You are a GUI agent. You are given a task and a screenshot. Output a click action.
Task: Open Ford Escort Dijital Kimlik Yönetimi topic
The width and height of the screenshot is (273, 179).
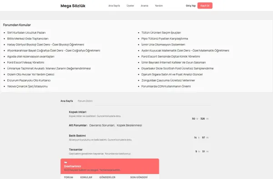tap(171, 56)
